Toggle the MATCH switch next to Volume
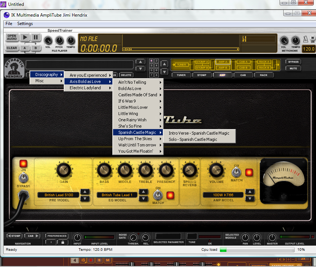Viewport: 316px width, 267px height. point(237,172)
